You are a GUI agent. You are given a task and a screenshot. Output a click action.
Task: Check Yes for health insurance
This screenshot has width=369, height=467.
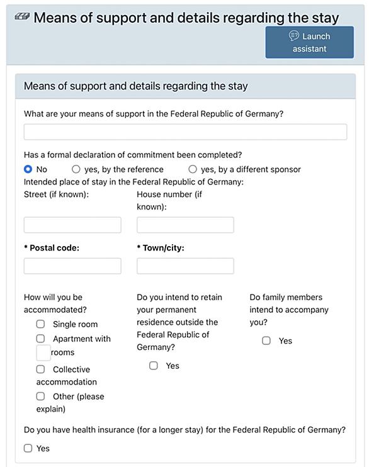pyautogui.click(x=28, y=448)
